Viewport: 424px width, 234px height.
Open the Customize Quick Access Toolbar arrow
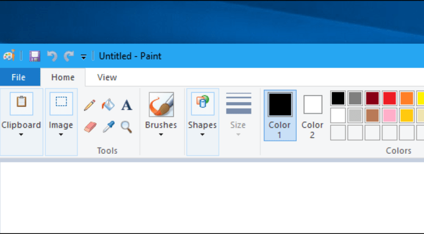coord(83,57)
